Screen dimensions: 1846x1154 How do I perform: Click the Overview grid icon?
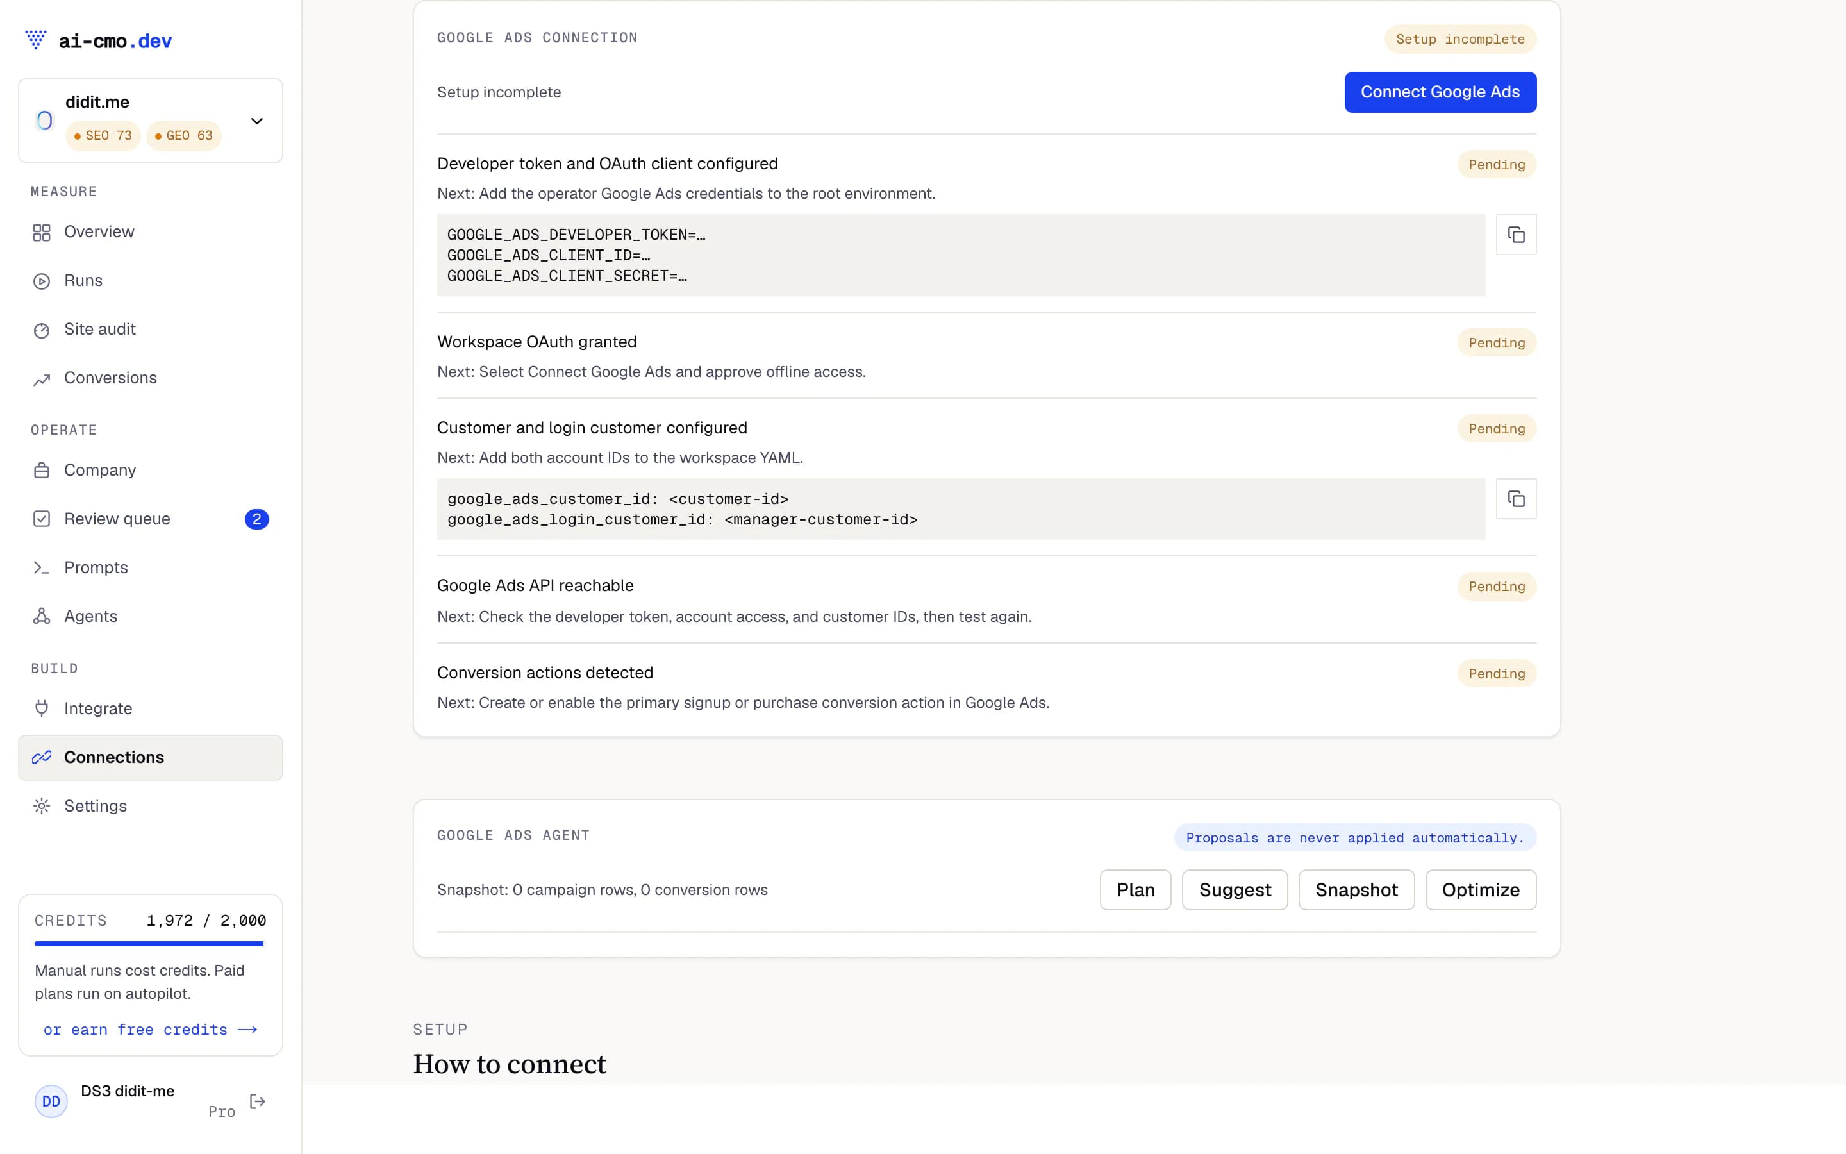point(42,232)
